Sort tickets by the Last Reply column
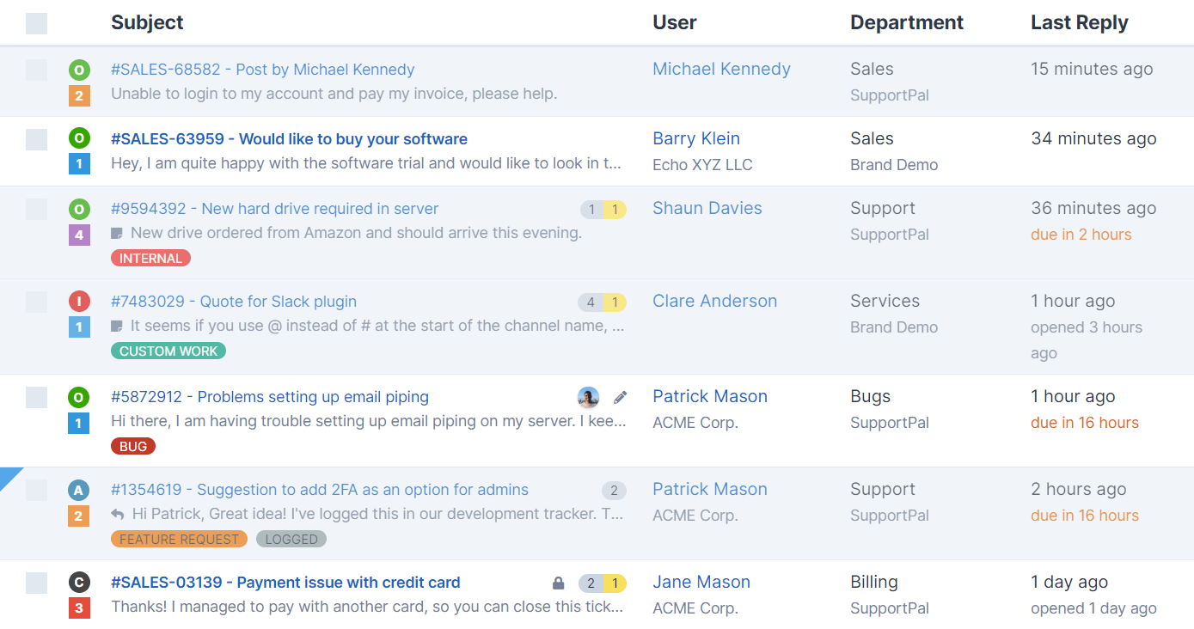Viewport: 1194px width, 629px height. [x=1079, y=22]
